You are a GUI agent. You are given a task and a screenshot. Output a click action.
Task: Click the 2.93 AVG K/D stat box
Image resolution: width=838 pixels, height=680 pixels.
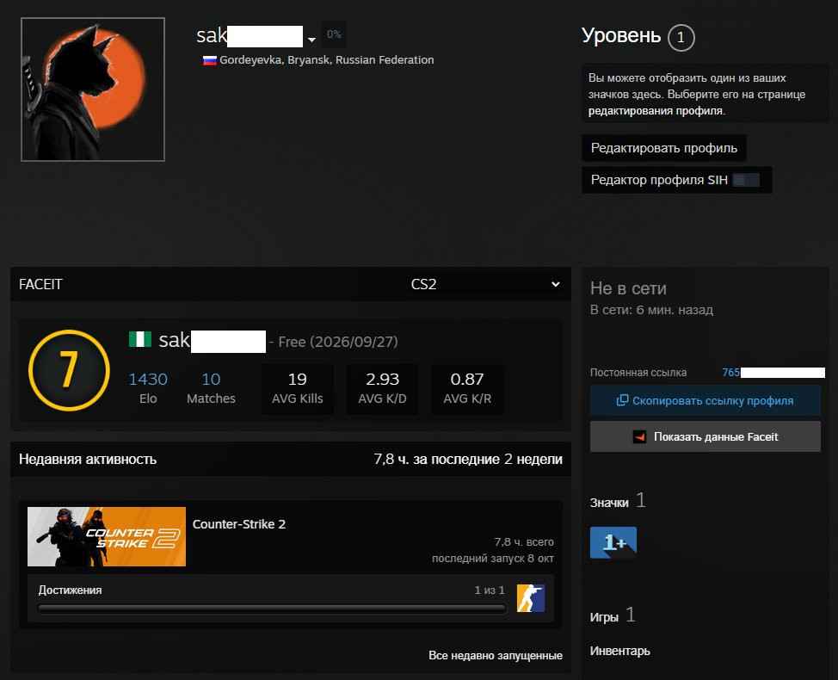click(382, 389)
